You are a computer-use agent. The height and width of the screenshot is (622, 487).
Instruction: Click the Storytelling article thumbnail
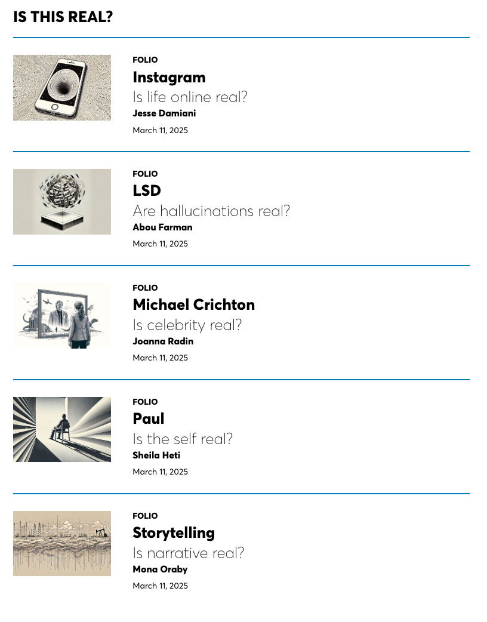[62, 543]
